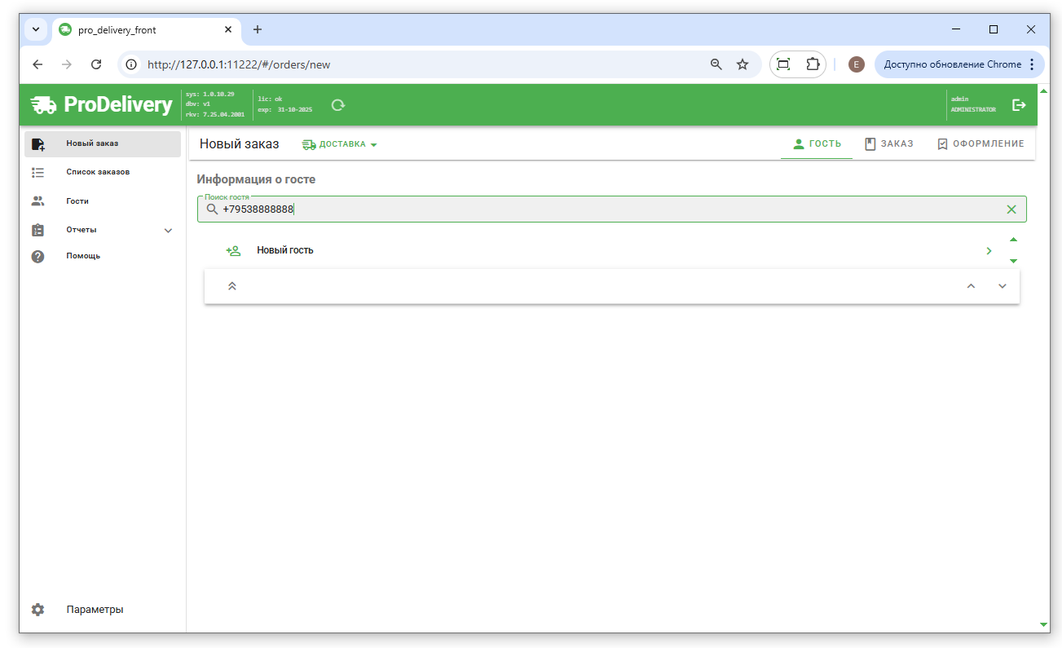
Task: Click the Новый гость add-person icon
Action: pos(233,251)
